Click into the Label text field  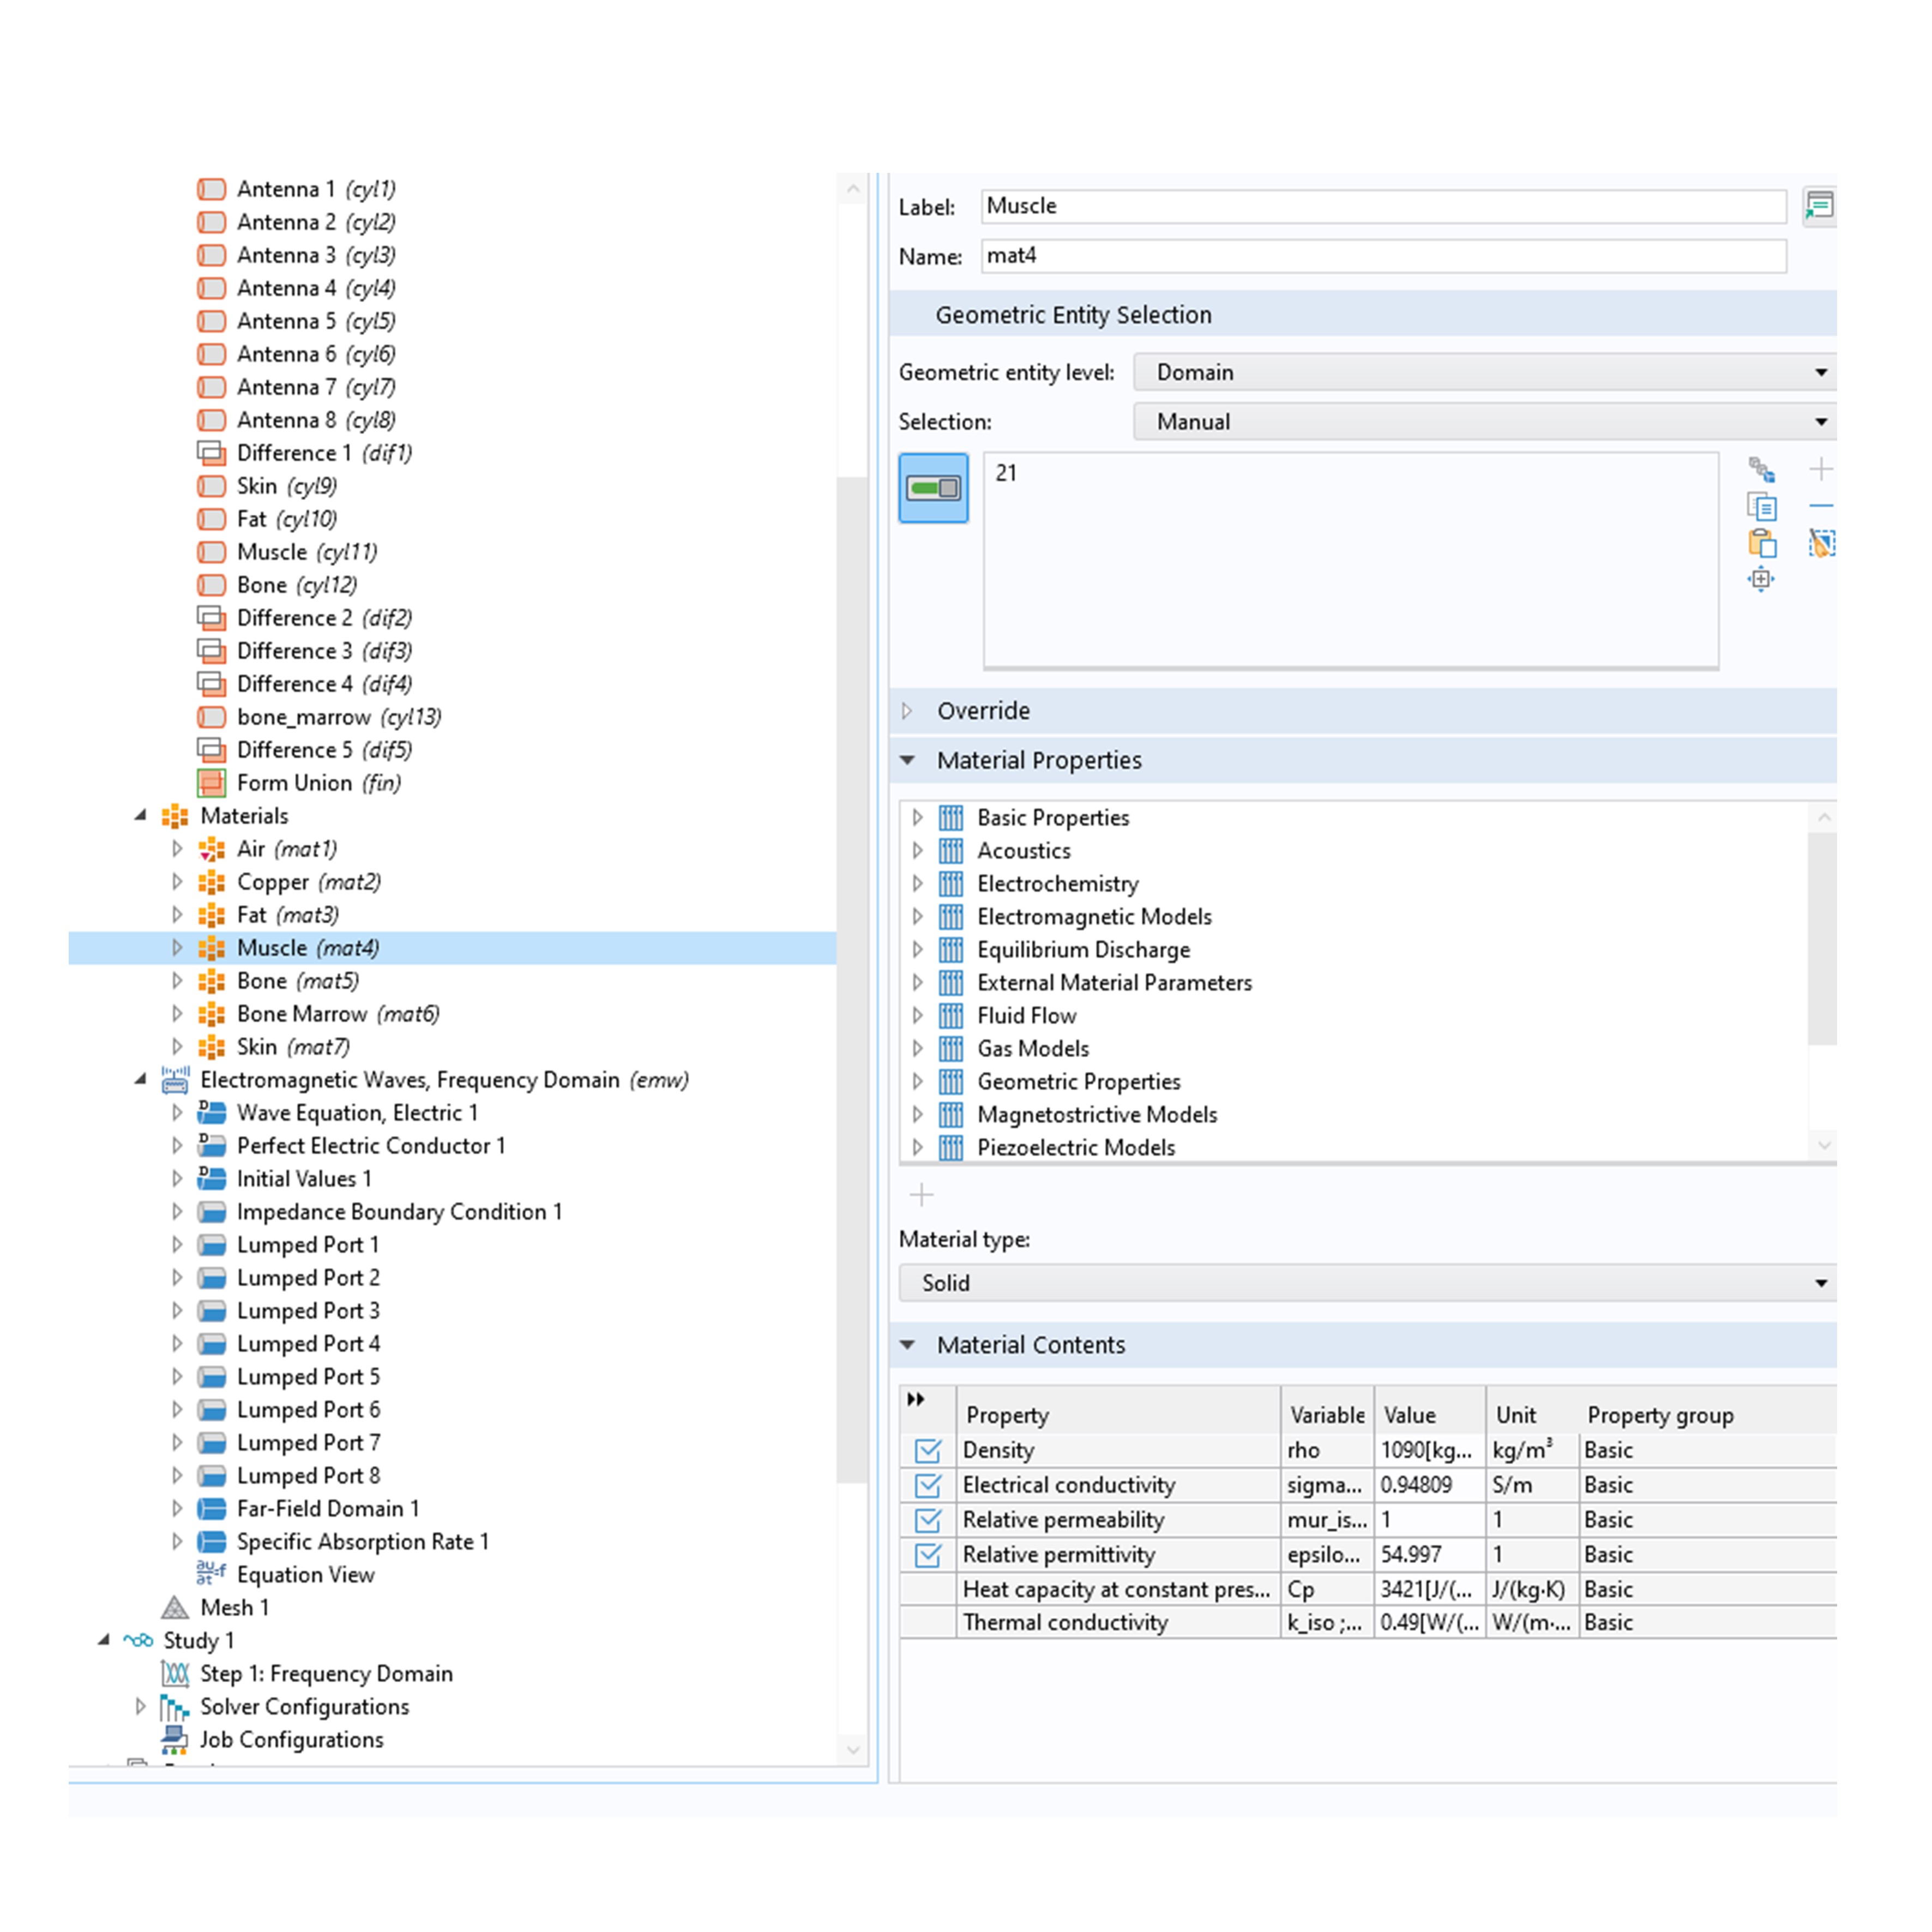1382,207
